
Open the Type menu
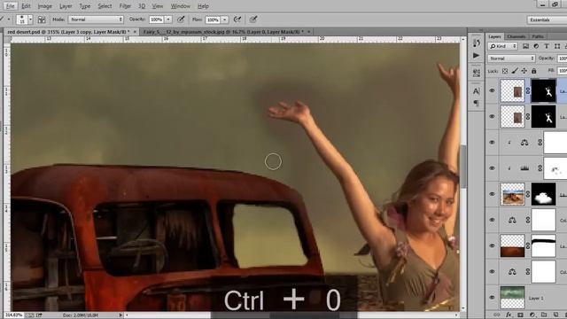(85, 6)
